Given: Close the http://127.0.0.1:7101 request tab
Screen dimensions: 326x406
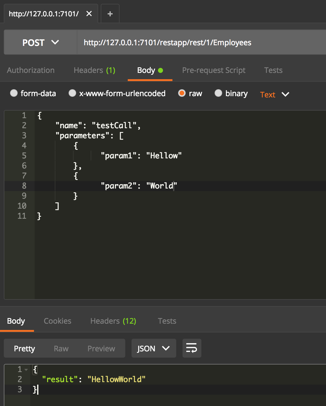Looking at the screenshot, I should click(89, 14).
